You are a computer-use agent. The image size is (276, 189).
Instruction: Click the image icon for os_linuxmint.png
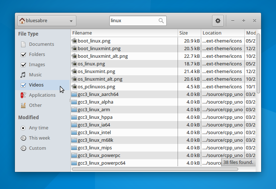click(74, 71)
